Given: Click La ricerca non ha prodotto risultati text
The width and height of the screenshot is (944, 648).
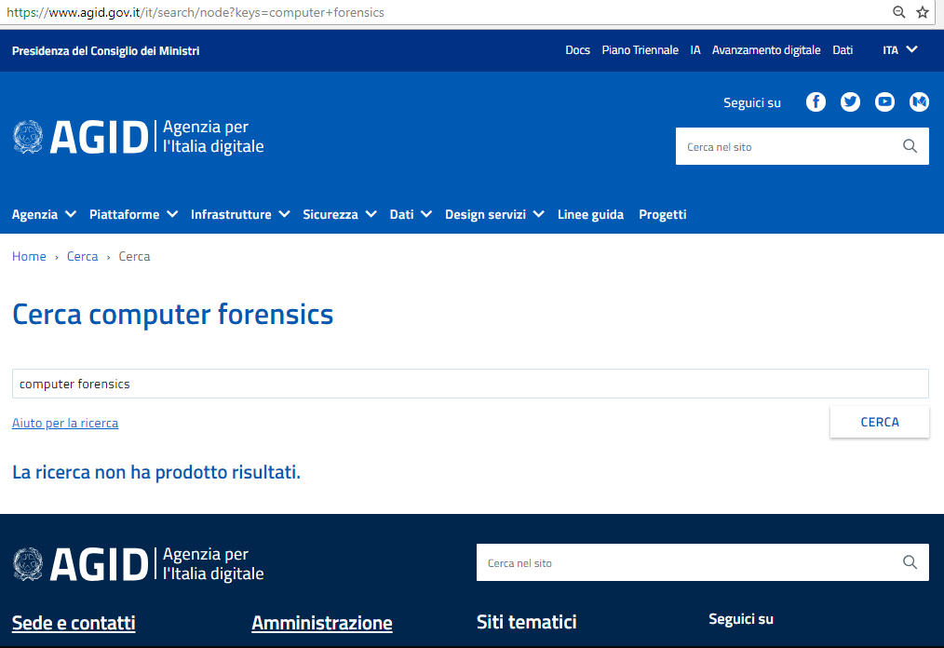Looking at the screenshot, I should pos(155,472).
